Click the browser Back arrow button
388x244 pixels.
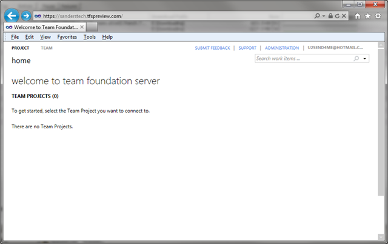[x=11, y=16]
